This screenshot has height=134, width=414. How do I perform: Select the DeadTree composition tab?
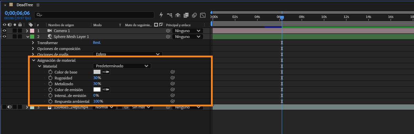[25, 5]
